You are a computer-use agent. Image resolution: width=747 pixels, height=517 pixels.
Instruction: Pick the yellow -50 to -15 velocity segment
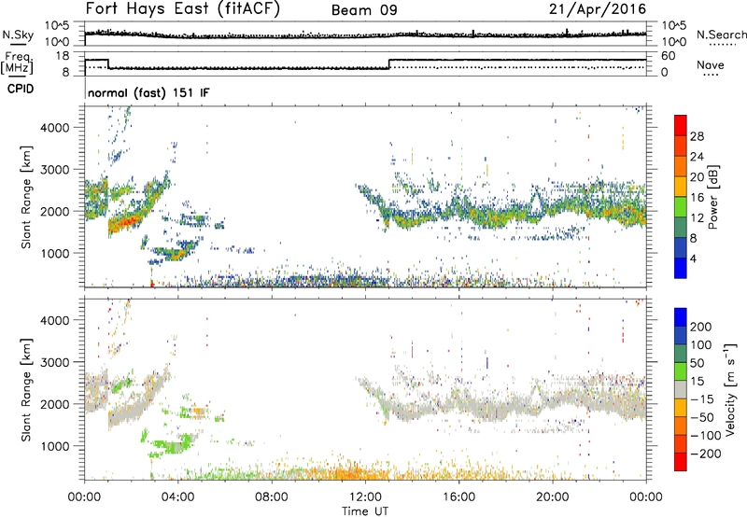(681, 408)
